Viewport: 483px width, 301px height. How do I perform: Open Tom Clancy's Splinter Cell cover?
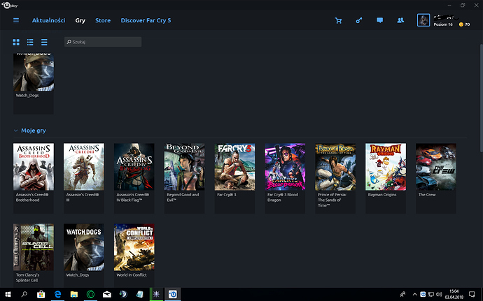tap(34, 247)
